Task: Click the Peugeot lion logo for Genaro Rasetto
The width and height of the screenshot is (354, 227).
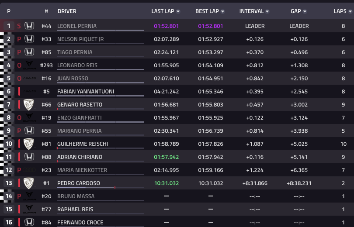Action: pos(29,105)
